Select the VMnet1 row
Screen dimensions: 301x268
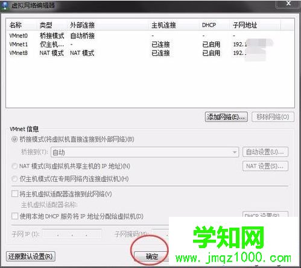pyautogui.click(x=150, y=45)
